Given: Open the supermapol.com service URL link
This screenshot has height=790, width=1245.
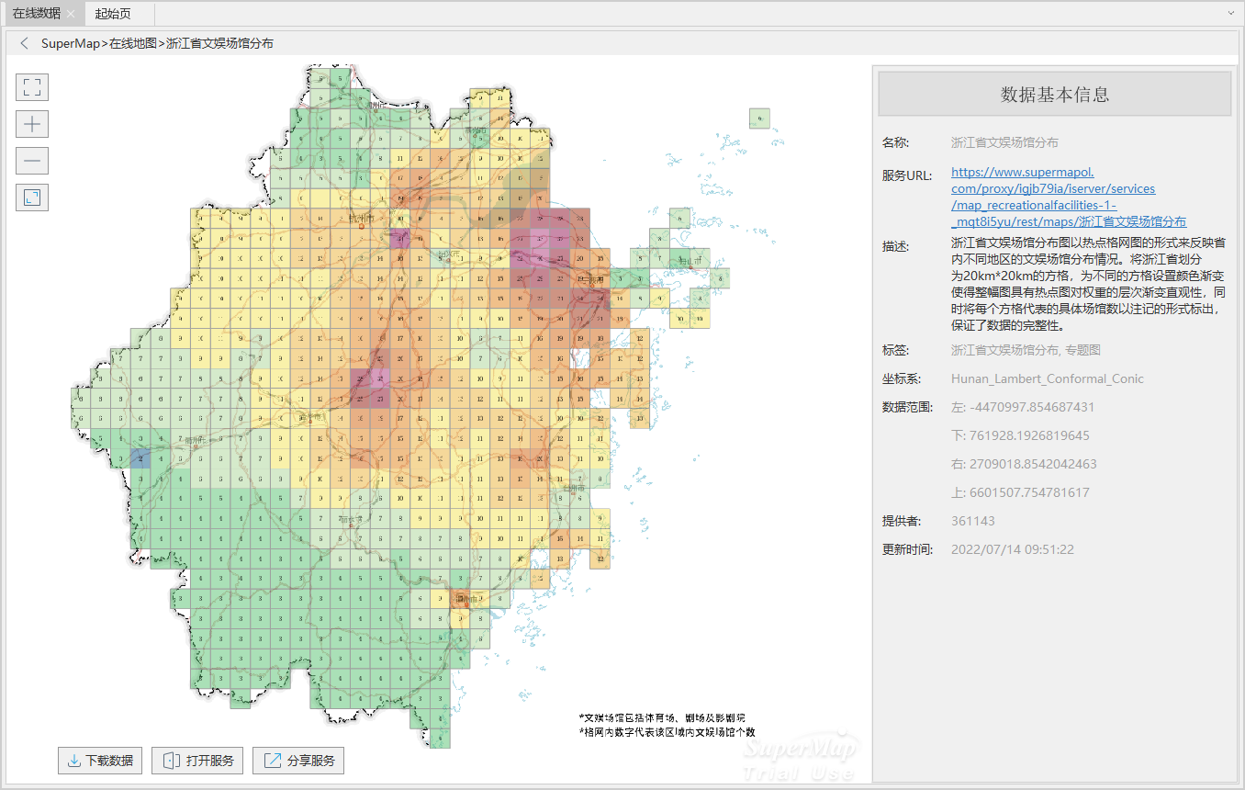Looking at the screenshot, I should point(1068,197).
